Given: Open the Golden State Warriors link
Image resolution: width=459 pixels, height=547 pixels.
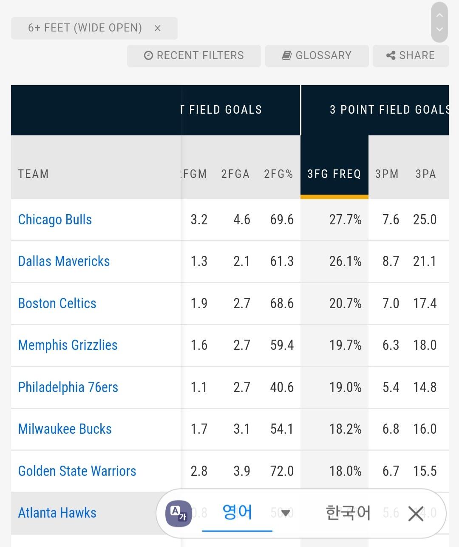Looking at the screenshot, I should pos(77,471).
